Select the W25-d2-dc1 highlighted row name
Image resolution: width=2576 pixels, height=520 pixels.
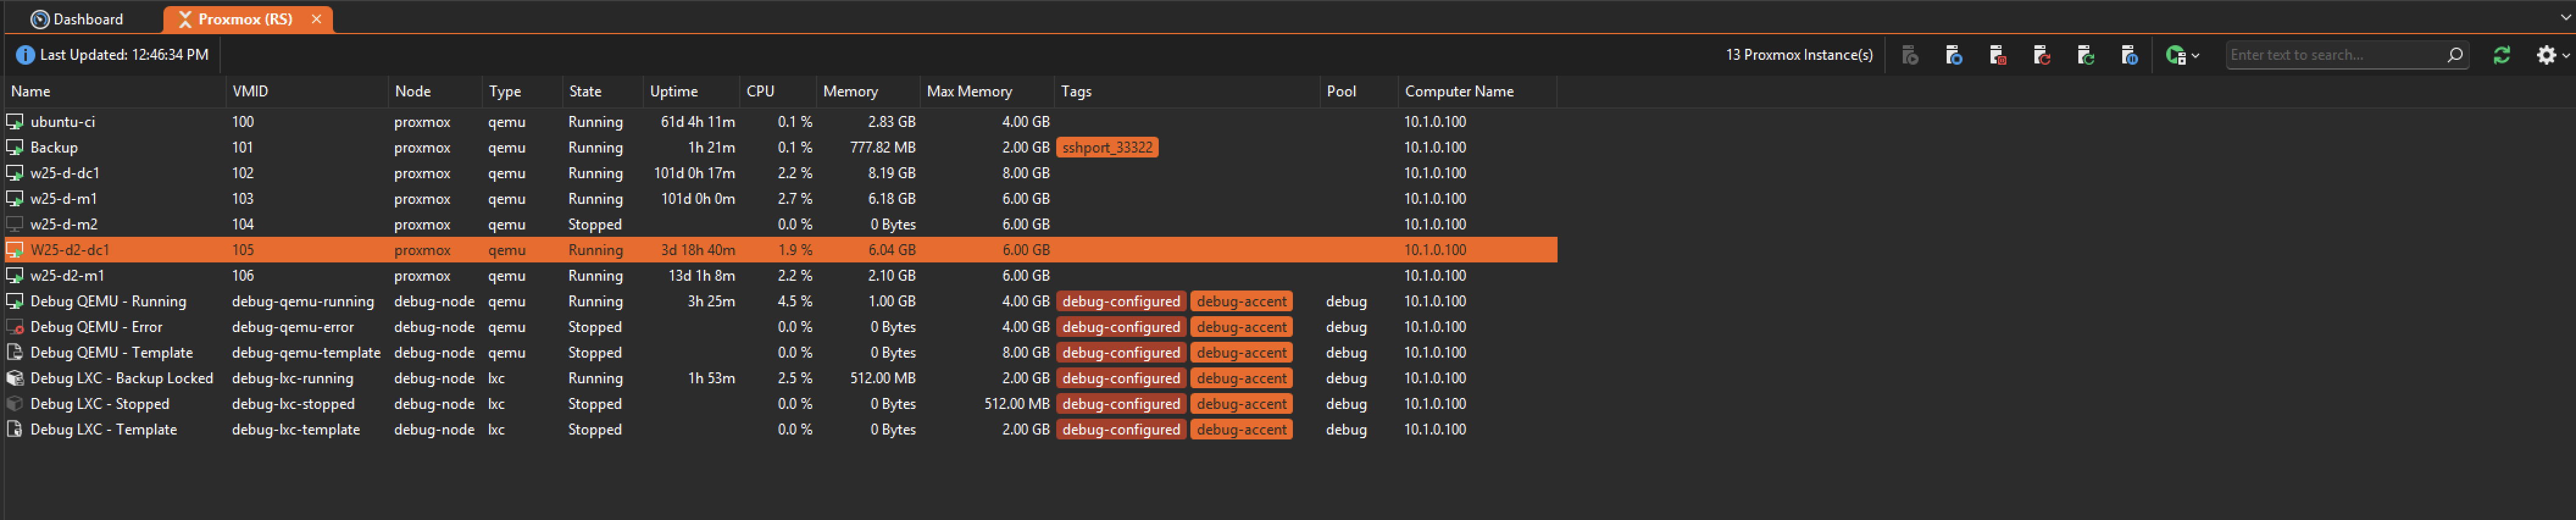tap(70, 250)
